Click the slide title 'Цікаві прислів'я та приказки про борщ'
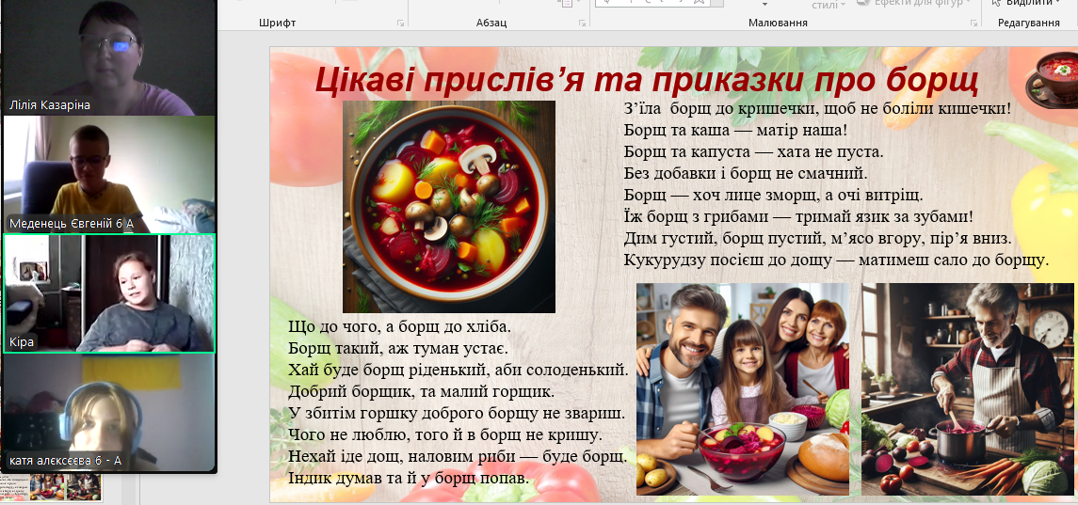Viewport: 1078px width, 505px height. pos(646,81)
